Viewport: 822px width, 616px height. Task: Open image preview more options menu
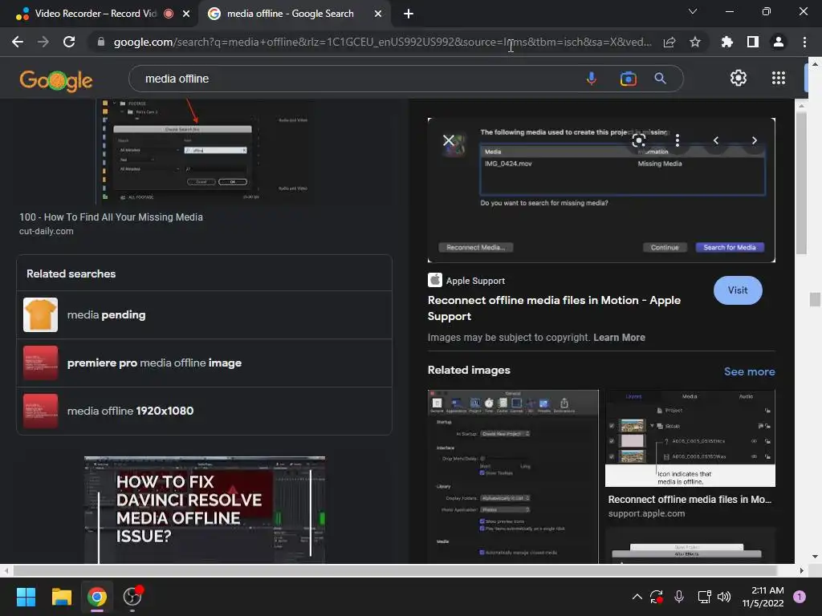click(678, 140)
